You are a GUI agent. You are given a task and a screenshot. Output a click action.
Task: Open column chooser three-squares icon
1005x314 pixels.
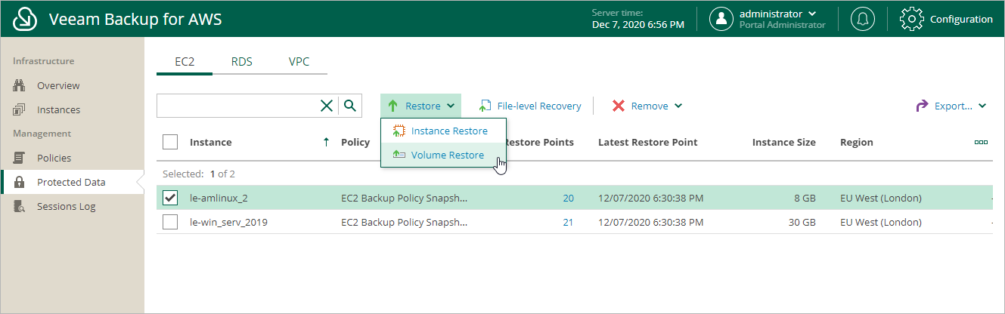[x=981, y=142]
